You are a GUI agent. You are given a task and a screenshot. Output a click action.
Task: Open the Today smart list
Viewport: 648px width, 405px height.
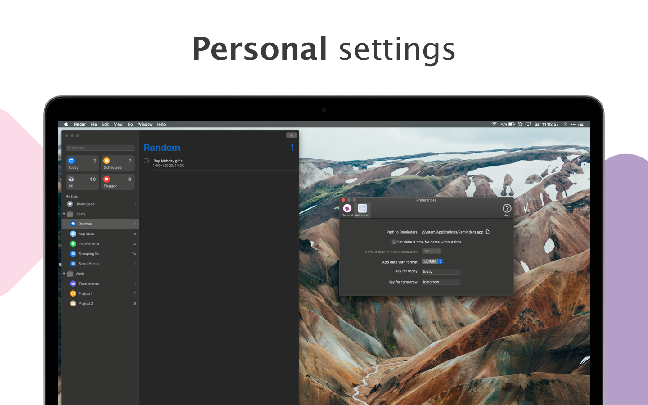pos(82,164)
